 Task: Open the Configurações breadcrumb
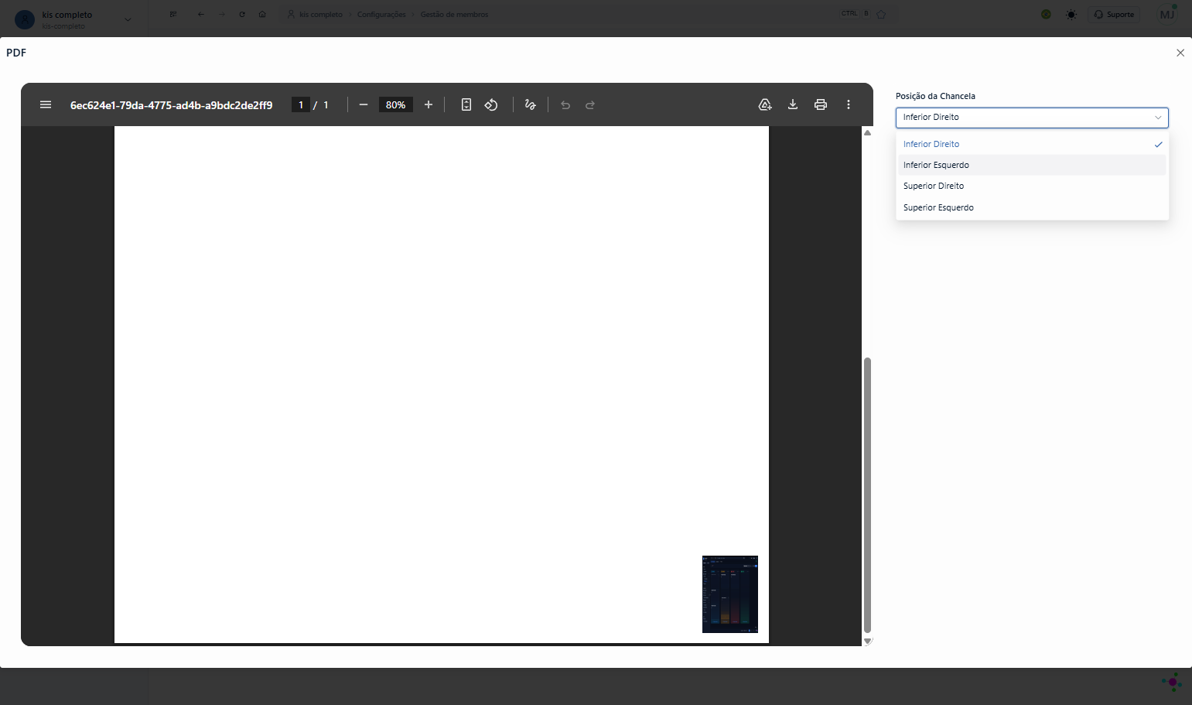pyautogui.click(x=381, y=15)
